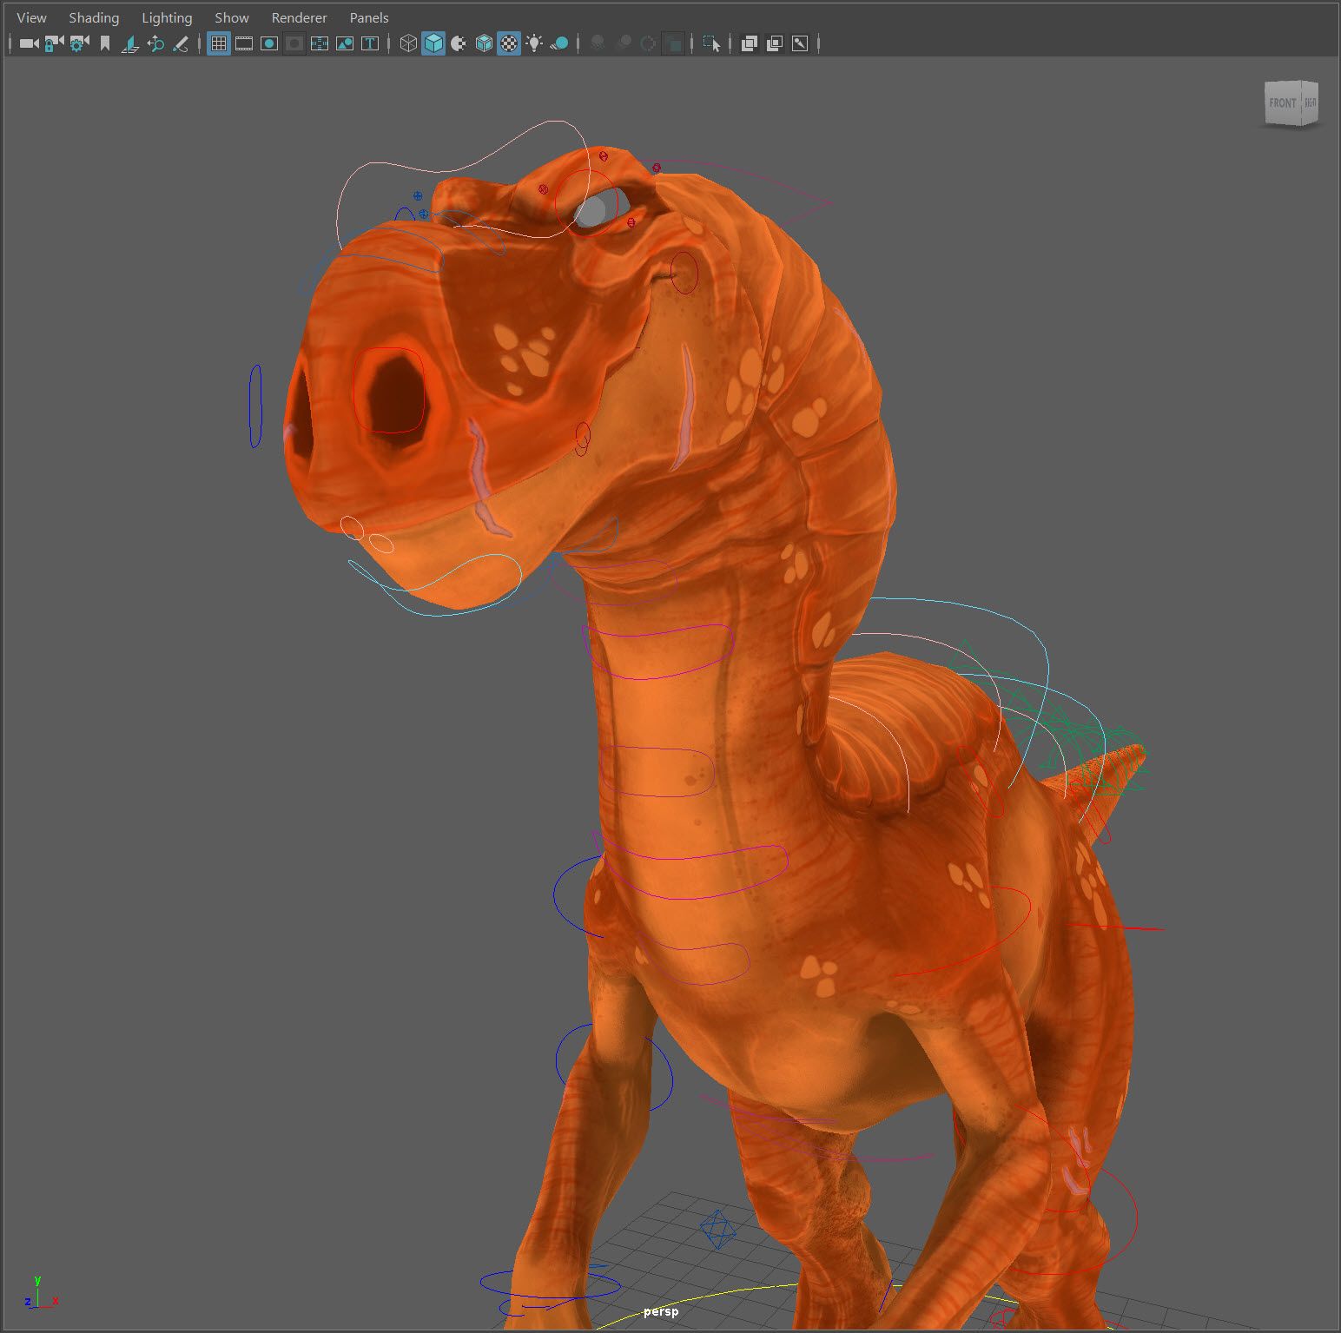Toggle Wireframe on Shaded icon
This screenshot has height=1333, width=1341.
pyautogui.click(x=484, y=43)
